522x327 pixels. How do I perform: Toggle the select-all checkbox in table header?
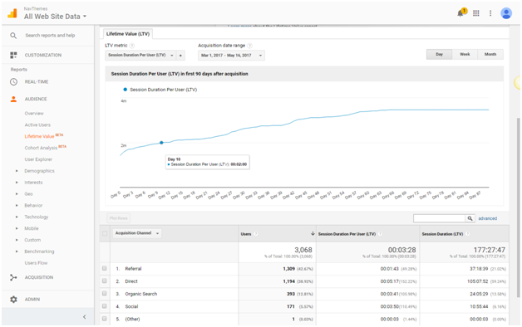(x=105, y=233)
